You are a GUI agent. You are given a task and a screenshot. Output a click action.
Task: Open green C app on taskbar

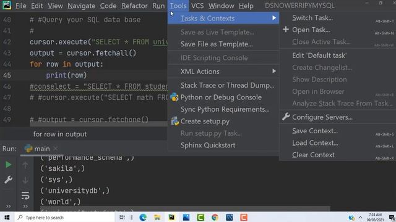pyautogui.click(x=200, y=217)
